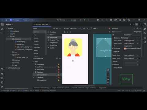Search the Palette with magnifier icon
The image size is (147, 110).
pyautogui.click(x=54, y=28)
